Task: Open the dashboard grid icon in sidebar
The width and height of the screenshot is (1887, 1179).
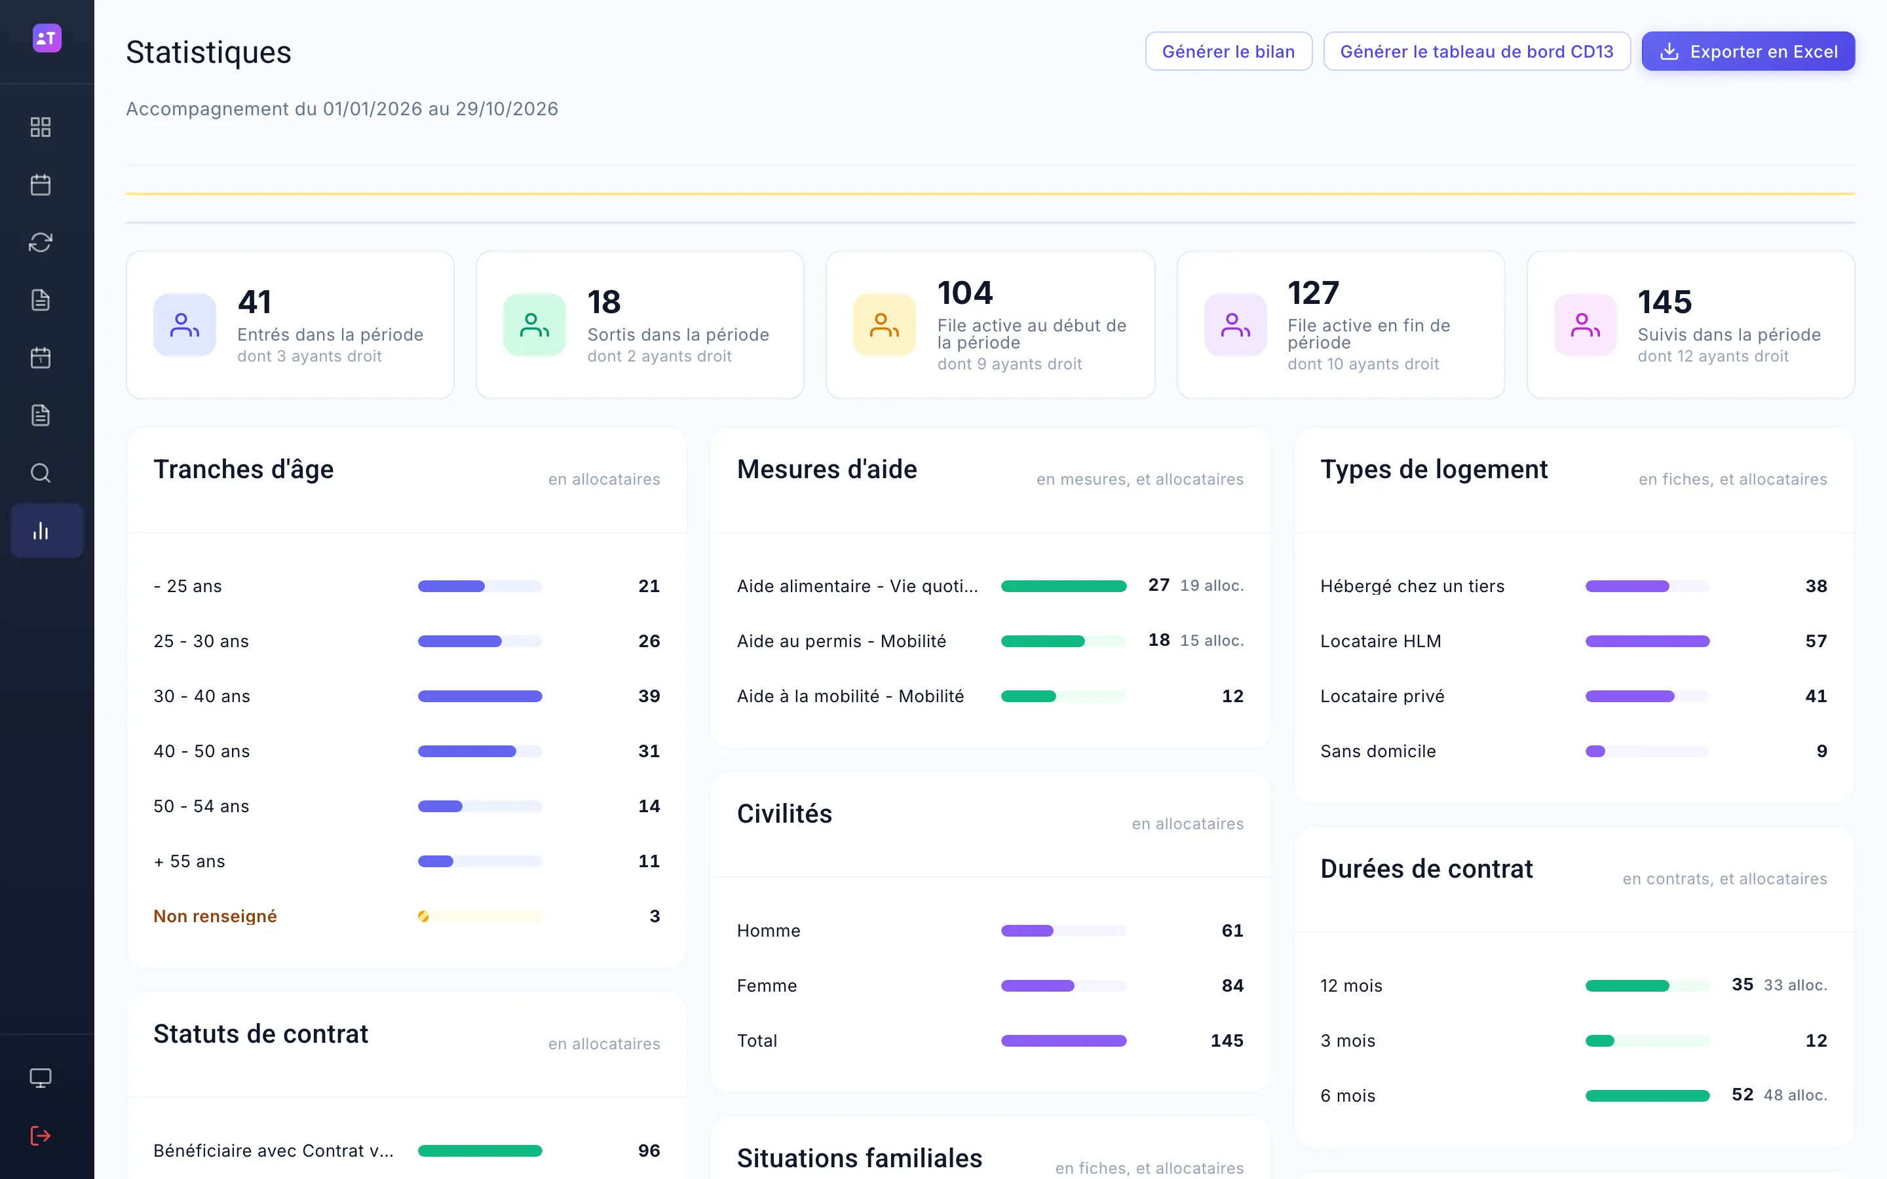Action: tap(41, 127)
